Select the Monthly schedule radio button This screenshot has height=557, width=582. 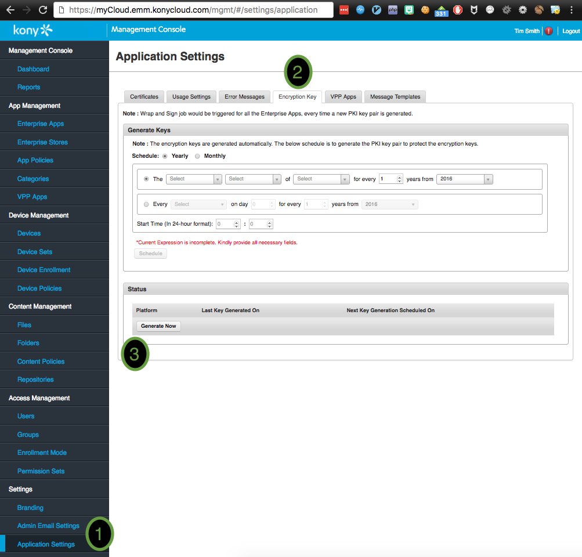197,156
